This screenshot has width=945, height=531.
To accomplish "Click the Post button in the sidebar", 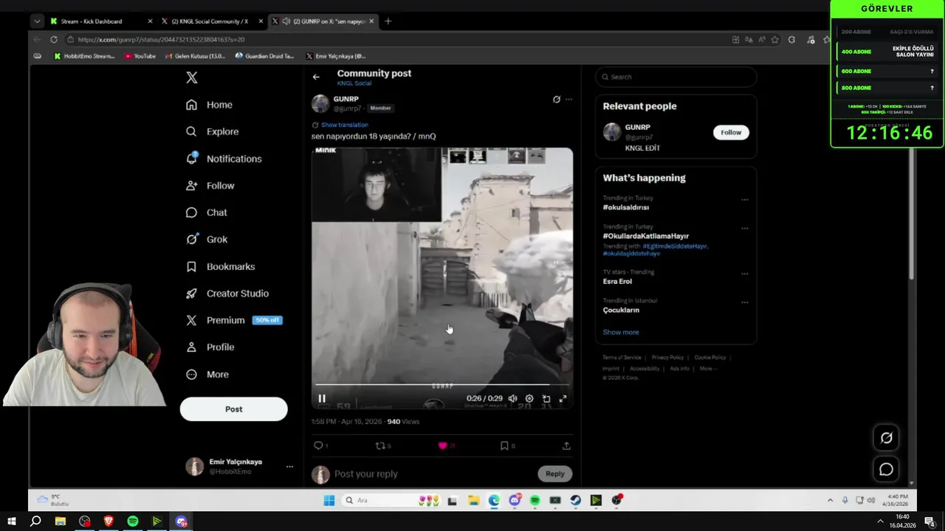I will coord(233,409).
